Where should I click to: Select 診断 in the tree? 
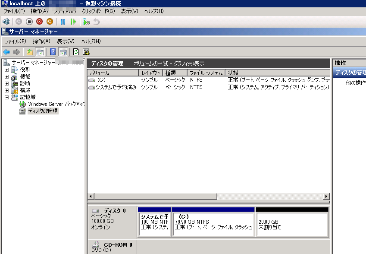25,83
